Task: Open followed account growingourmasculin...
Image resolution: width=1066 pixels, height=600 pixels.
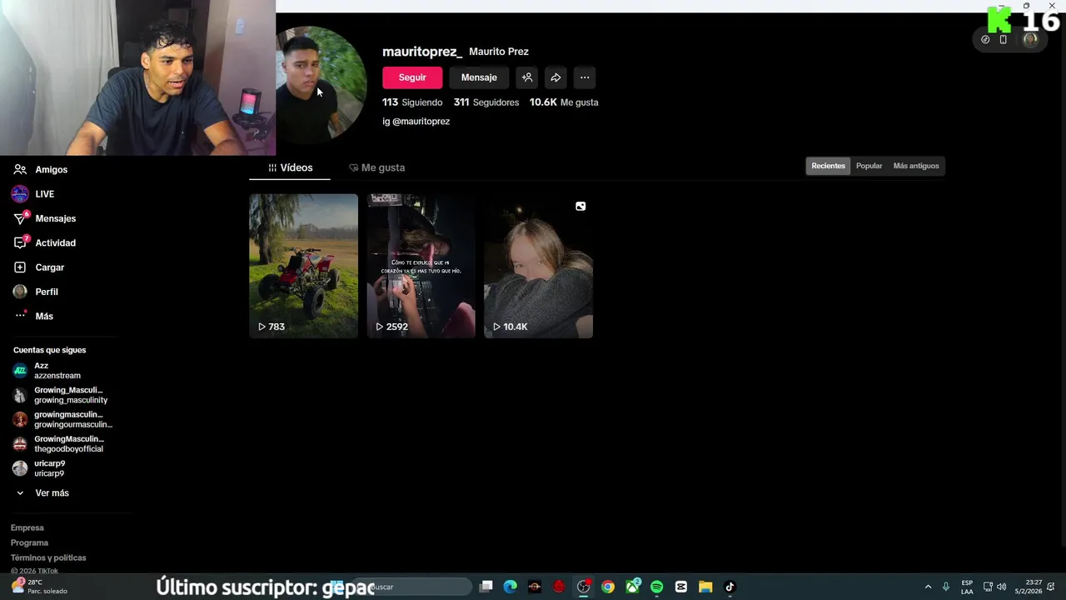Action: click(62, 419)
